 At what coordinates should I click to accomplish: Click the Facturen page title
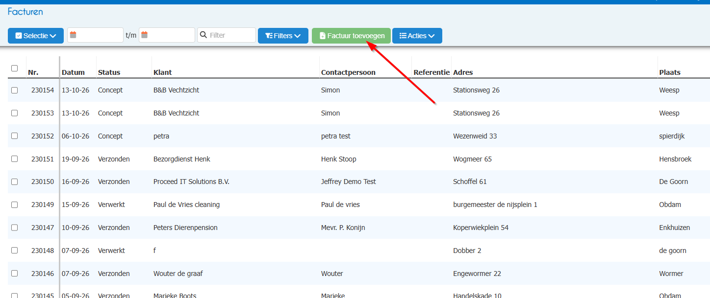click(x=25, y=11)
